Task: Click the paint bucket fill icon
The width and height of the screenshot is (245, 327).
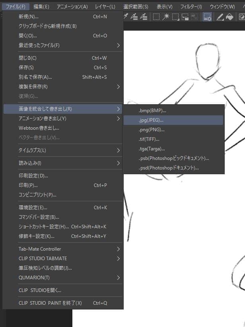Action: [x=229, y=17]
